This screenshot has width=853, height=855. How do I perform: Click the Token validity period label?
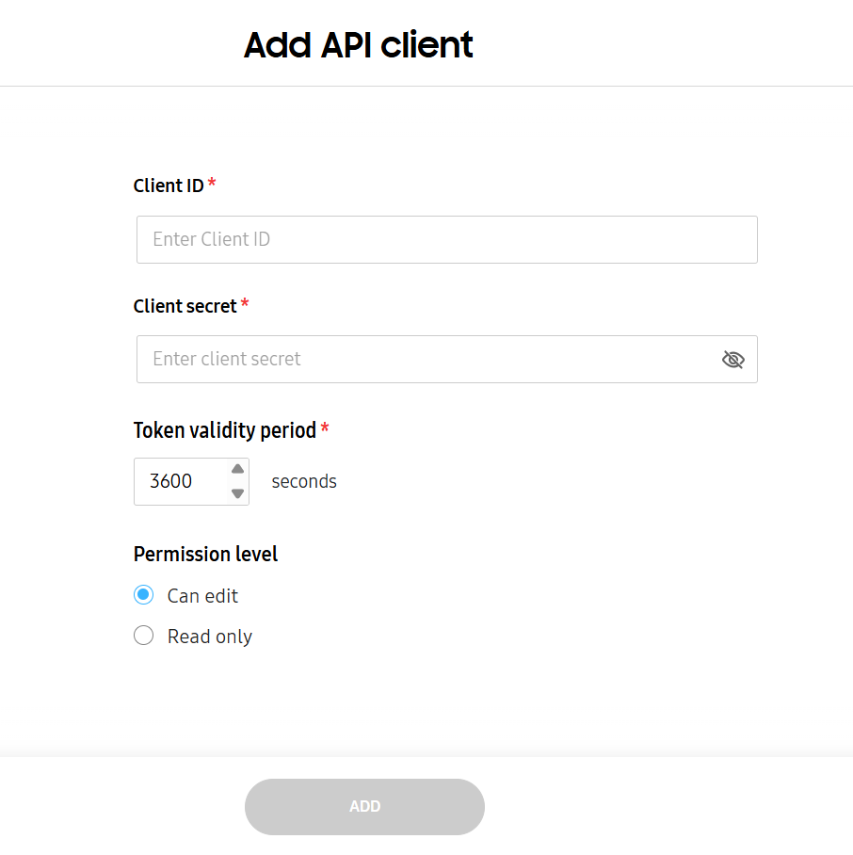[x=224, y=429]
